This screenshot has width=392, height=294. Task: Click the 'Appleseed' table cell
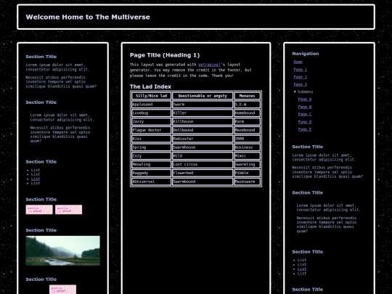pyautogui.click(x=151, y=105)
